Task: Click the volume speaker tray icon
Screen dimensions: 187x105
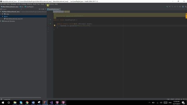Action: (x=161, y=102)
